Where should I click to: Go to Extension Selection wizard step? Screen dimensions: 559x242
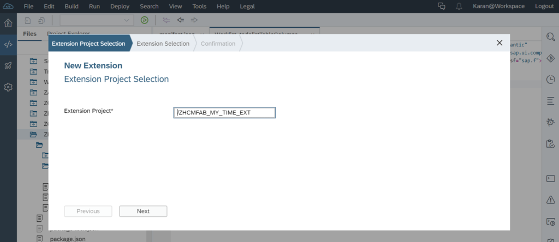163,44
